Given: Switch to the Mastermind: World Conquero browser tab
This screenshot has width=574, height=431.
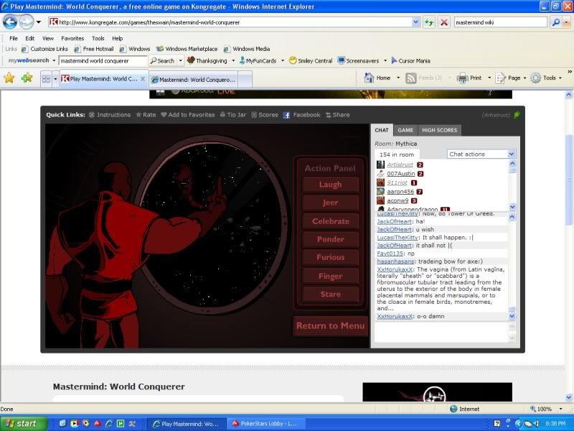Looking at the screenshot, I should (x=194, y=79).
